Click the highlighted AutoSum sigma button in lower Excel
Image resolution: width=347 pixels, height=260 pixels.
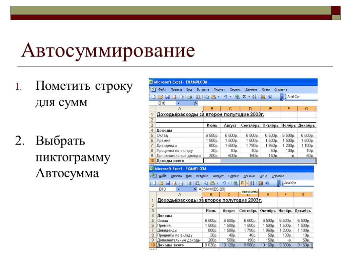(x=242, y=183)
